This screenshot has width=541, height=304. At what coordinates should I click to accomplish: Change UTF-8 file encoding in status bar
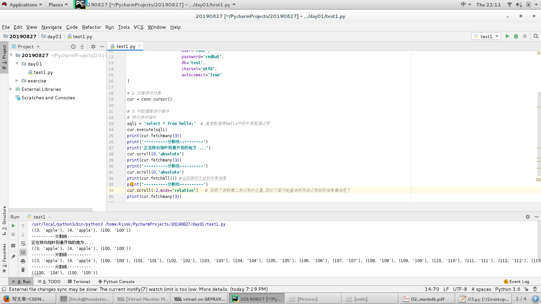point(460,289)
